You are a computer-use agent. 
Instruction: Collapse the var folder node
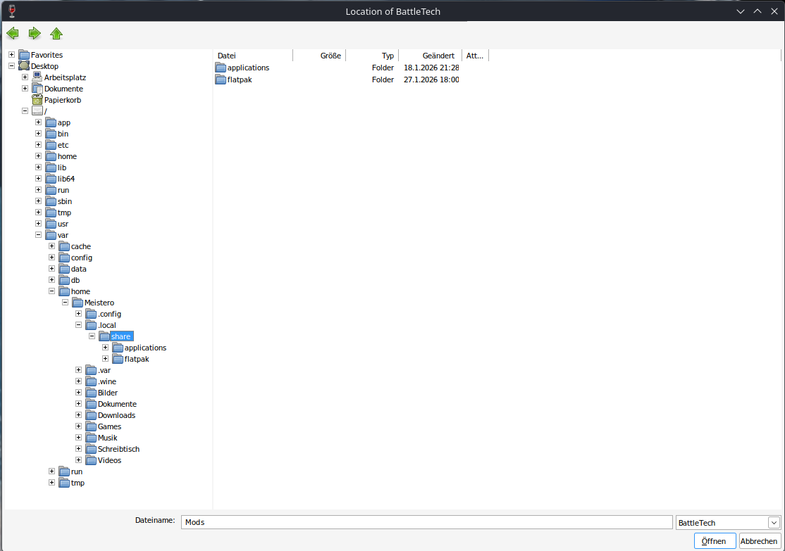tap(39, 235)
